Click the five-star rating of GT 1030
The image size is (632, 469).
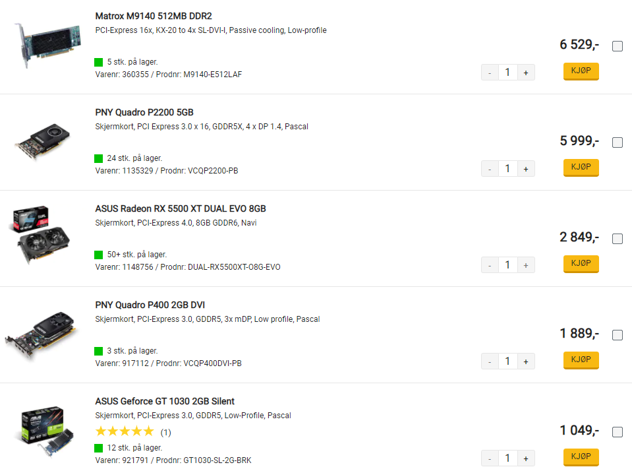[x=125, y=431]
